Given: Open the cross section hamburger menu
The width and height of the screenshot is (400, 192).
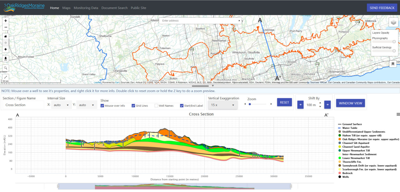Looking at the screenshot, I should 398,114.
